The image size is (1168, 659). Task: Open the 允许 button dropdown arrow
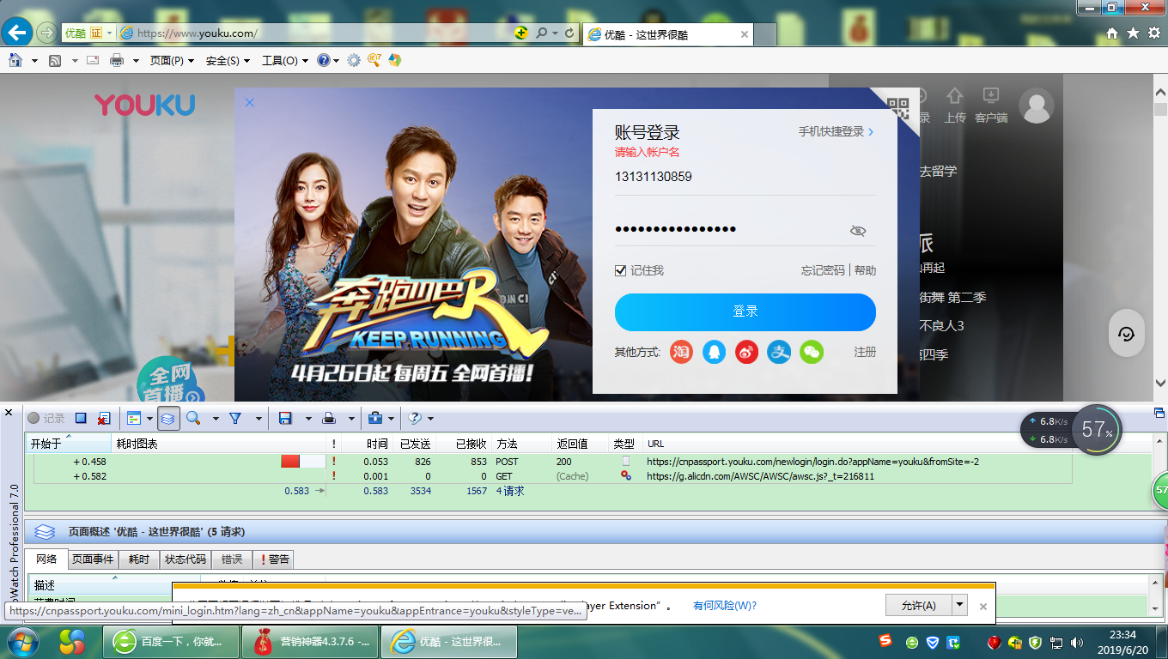(958, 605)
